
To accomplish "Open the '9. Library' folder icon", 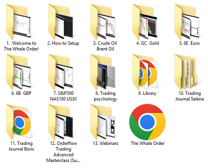I will click(x=145, y=72).
